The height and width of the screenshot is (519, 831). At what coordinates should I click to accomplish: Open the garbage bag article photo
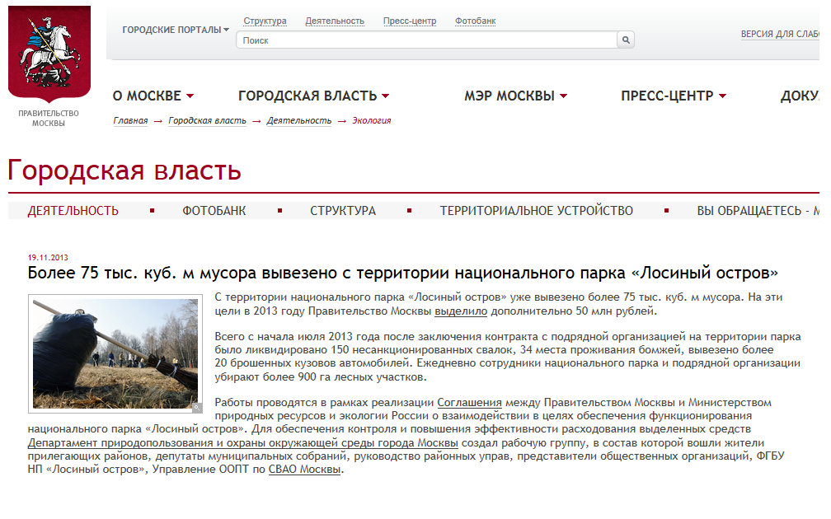tap(115, 353)
